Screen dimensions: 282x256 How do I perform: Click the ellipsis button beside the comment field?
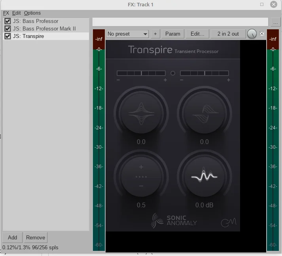(x=275, y=22)
